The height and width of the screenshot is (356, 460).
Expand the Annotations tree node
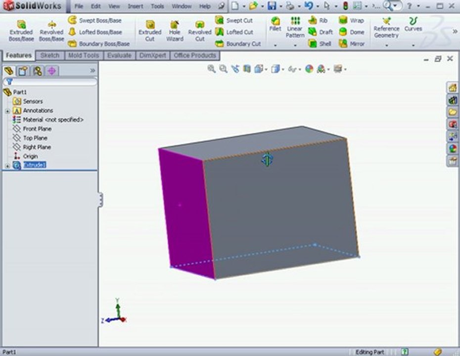(7, 111)
